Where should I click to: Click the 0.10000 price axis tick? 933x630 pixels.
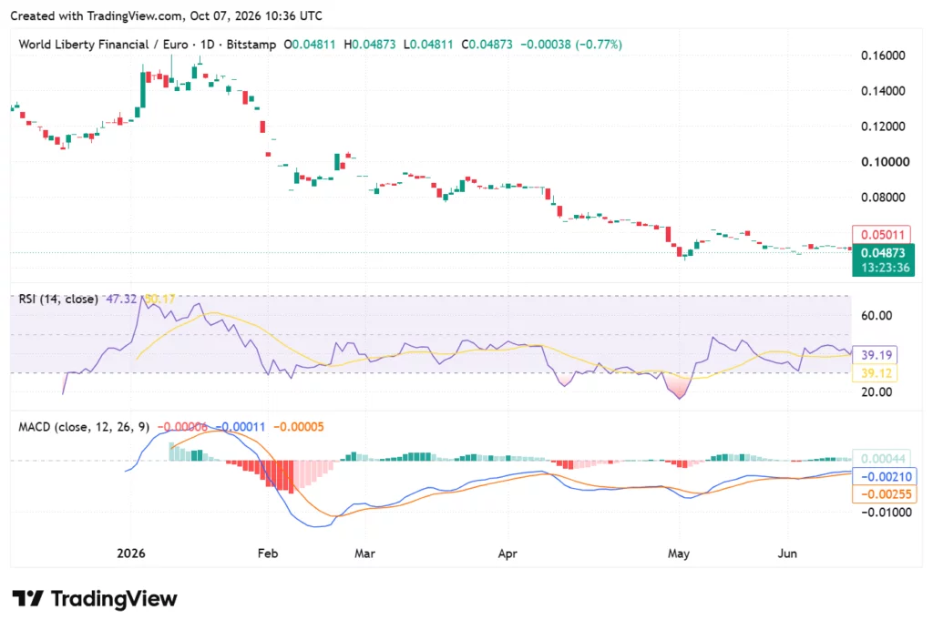pyautogui.click(x=886, y=162)
